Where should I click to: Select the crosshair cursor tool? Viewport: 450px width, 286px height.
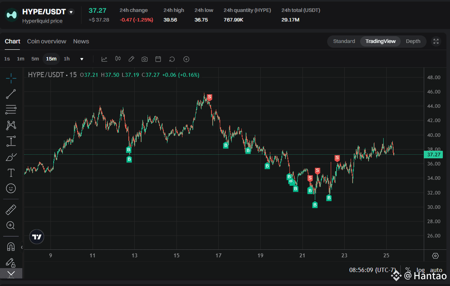[x=11, y=78]
